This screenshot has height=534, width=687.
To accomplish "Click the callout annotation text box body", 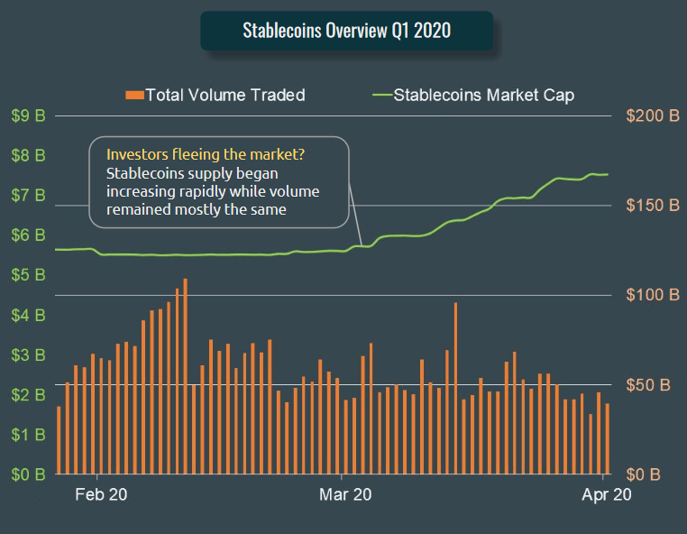I will coord(218,182).
